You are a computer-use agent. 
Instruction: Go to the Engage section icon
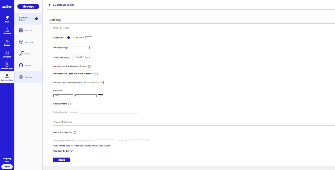point(7,41)
